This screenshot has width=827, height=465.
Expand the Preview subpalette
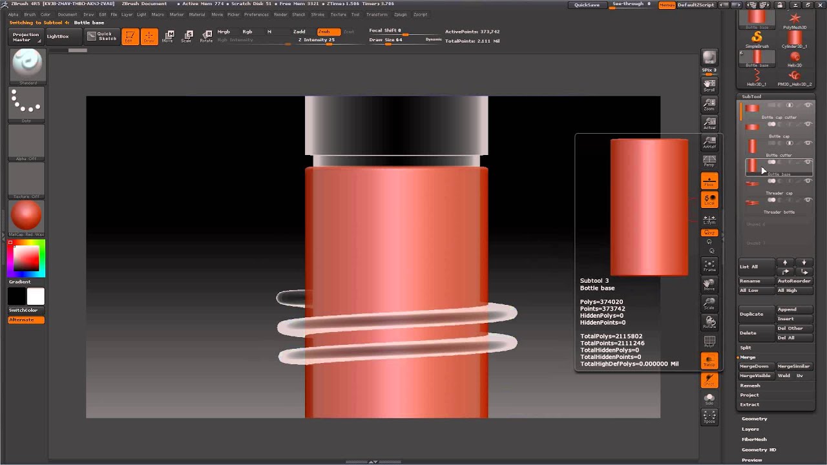tap(751, 460)
